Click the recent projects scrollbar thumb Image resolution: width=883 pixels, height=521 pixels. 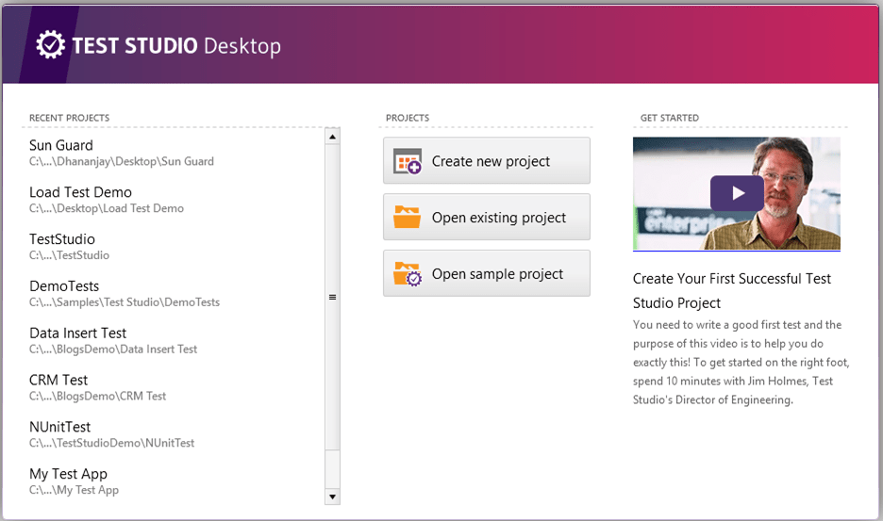(332, 297)
